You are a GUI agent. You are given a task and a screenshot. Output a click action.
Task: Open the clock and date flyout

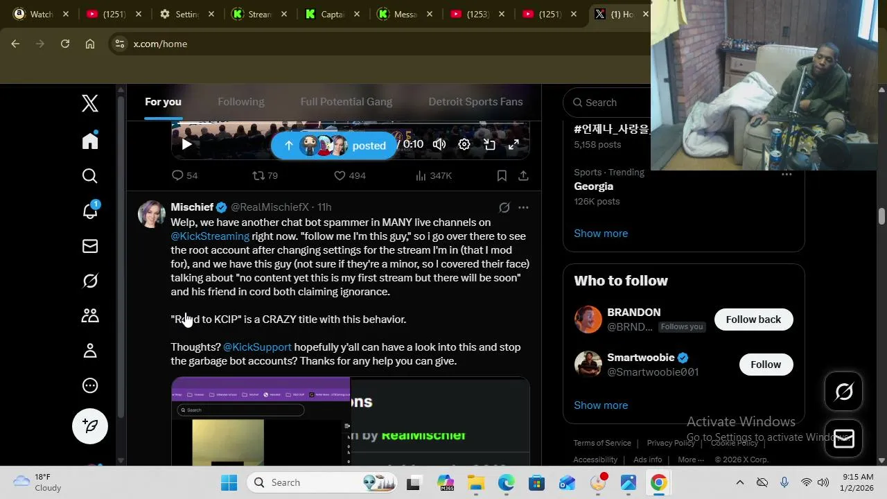tap(858, 482)
